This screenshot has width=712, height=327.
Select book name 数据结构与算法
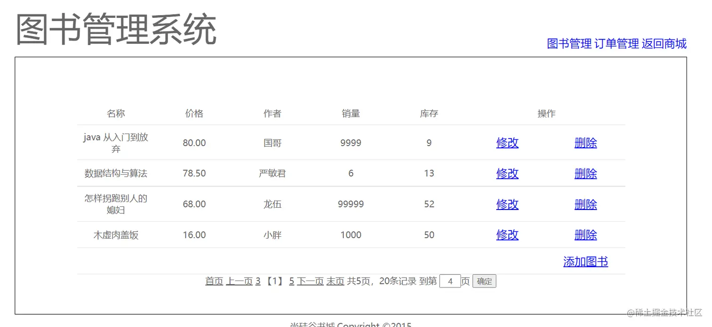tap(116, 173)
